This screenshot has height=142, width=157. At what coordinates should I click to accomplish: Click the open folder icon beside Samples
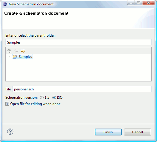click(x=15, y=57)
